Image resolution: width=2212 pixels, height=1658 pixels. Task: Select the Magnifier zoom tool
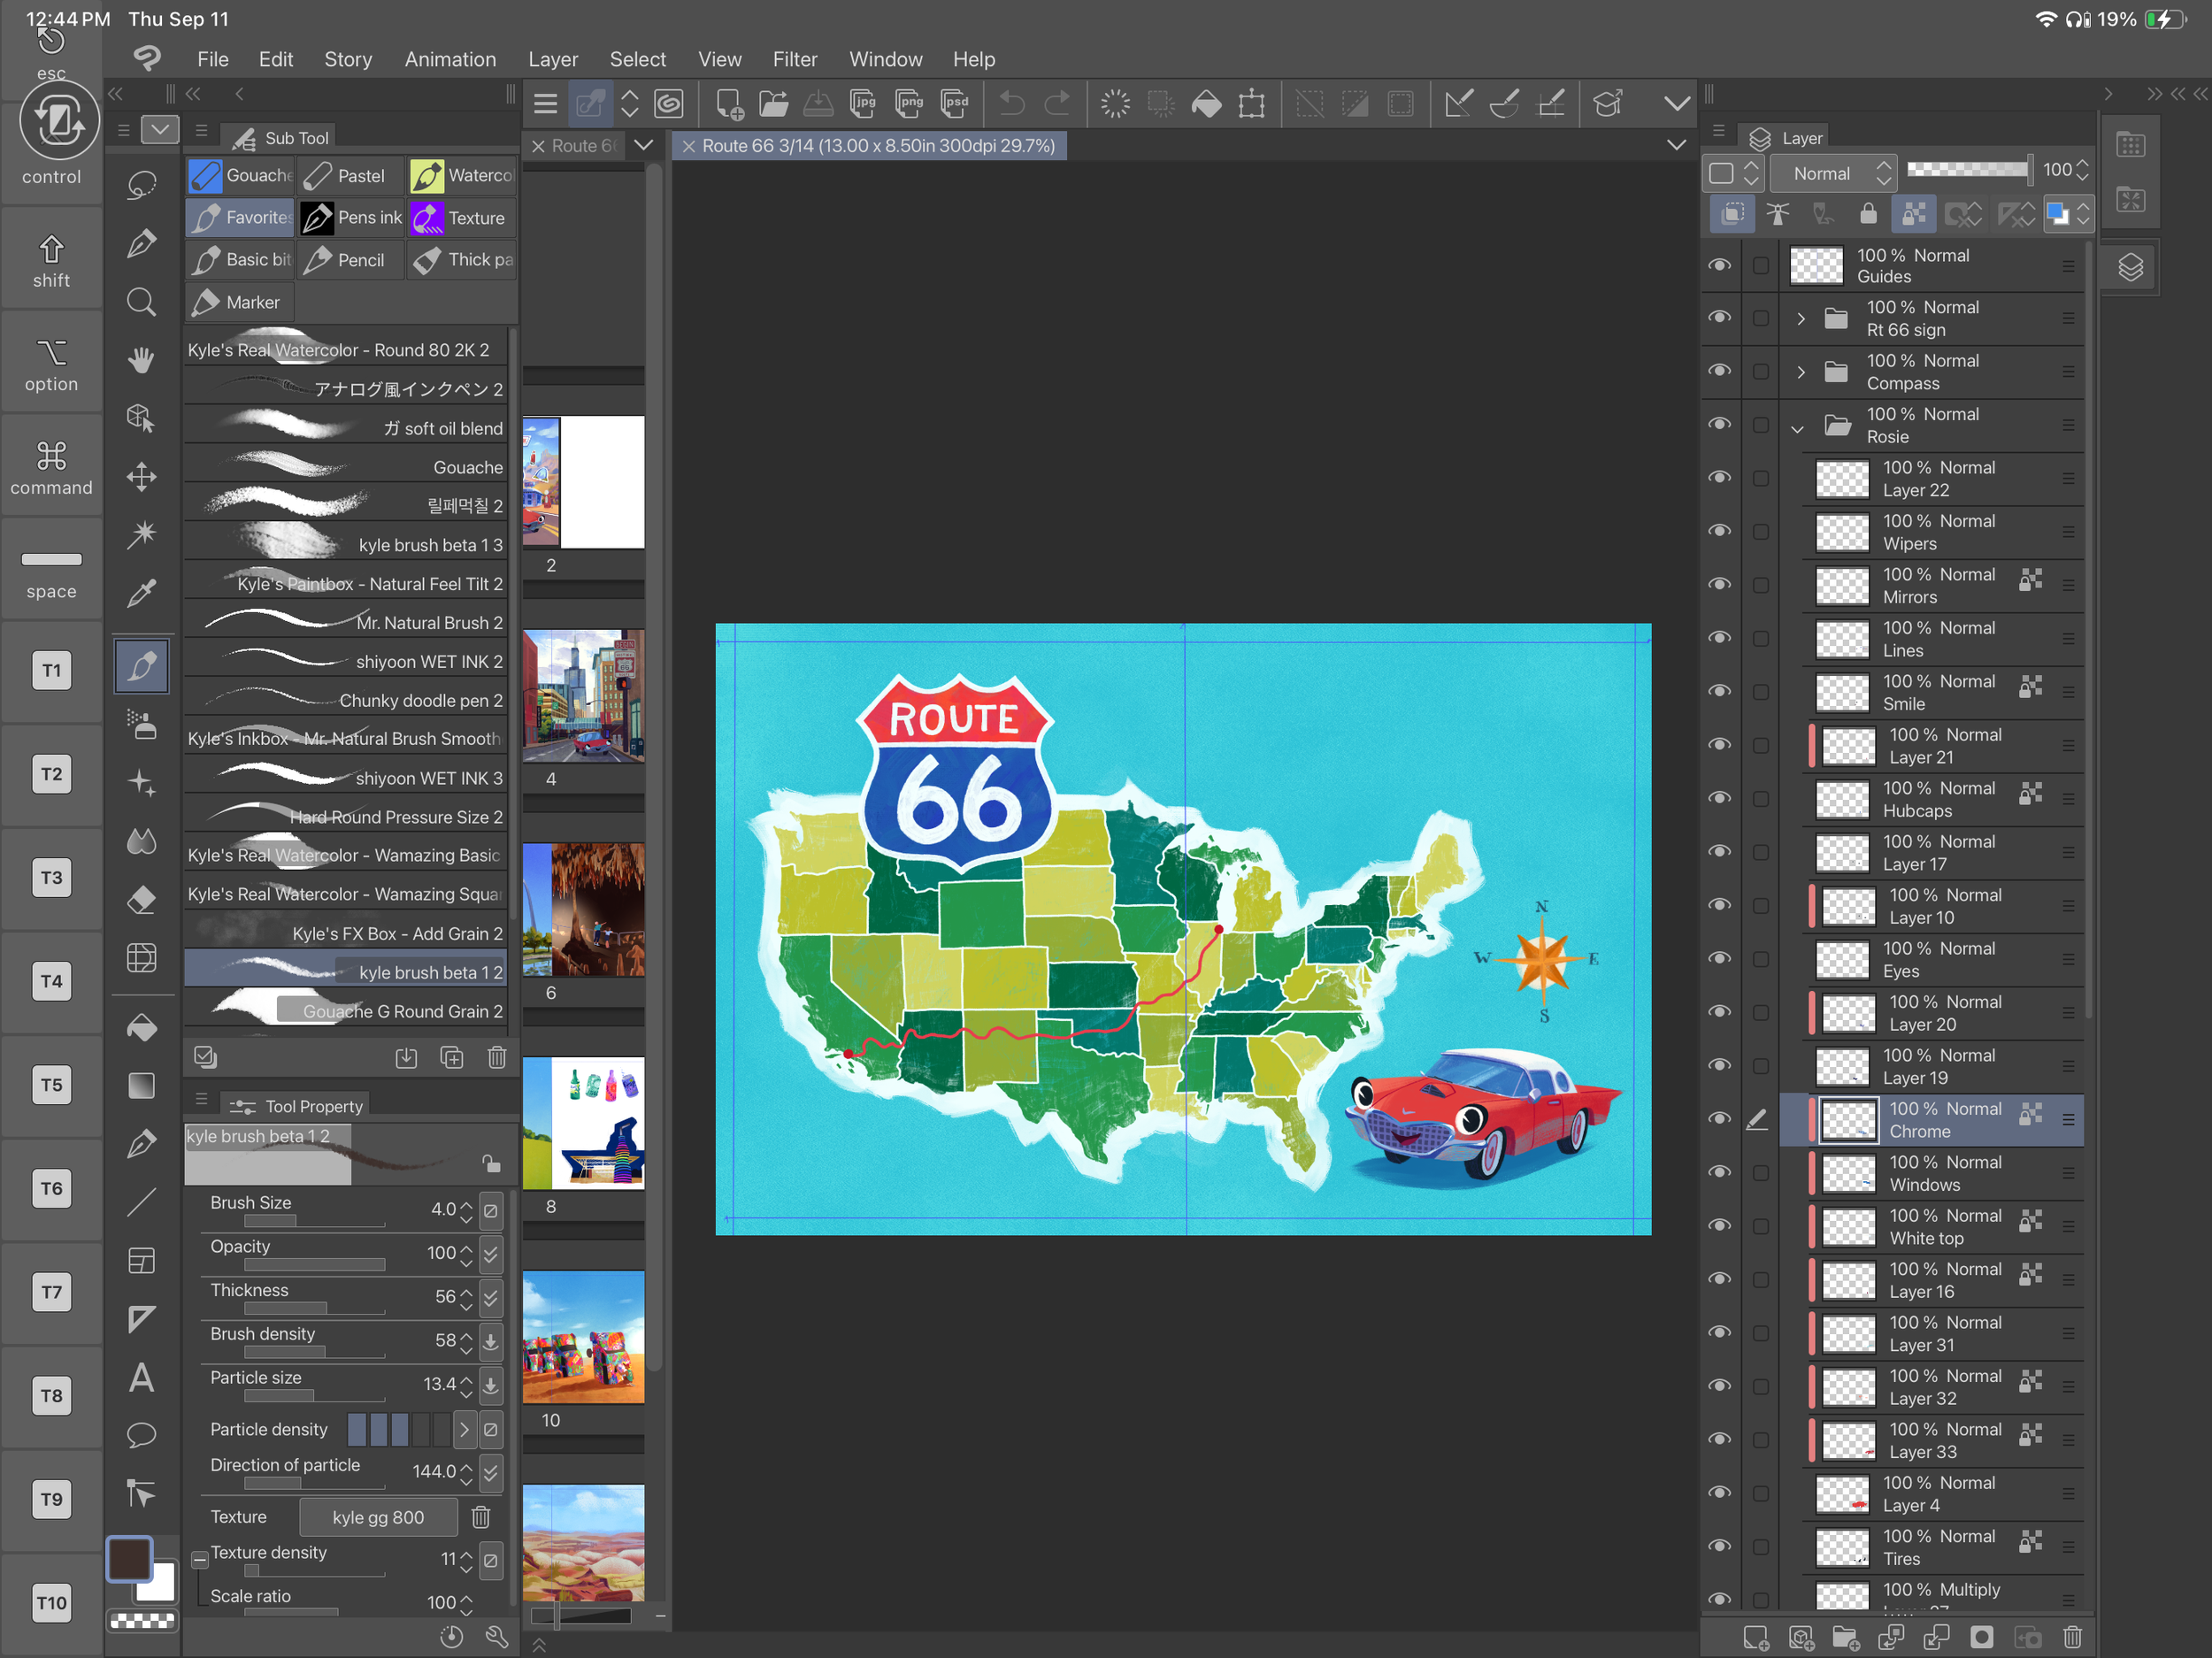coord(141,302)
